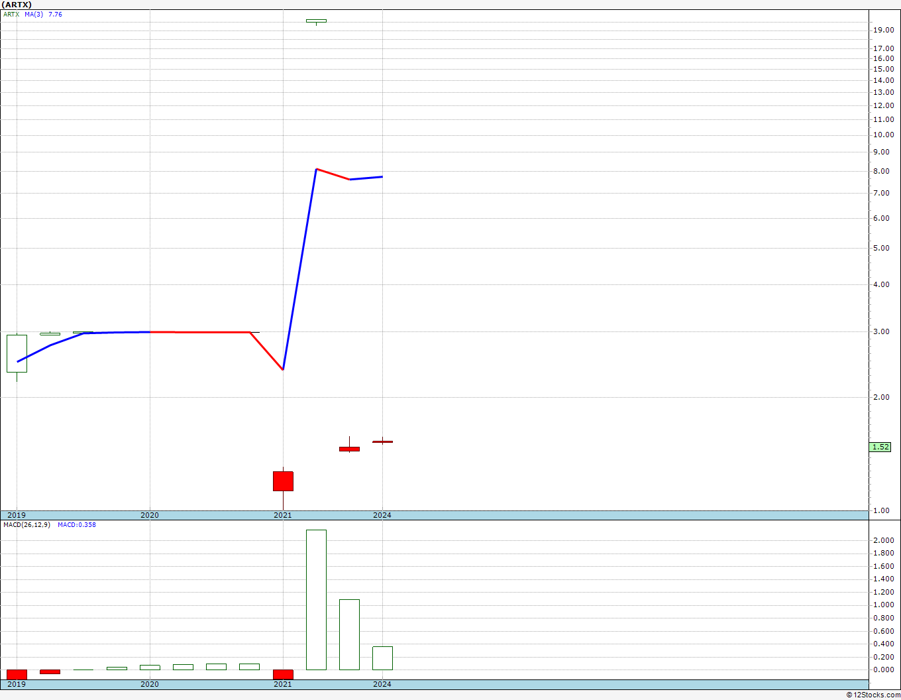Select the green ARTX legend label
The image size is (901, 700).
11,14
